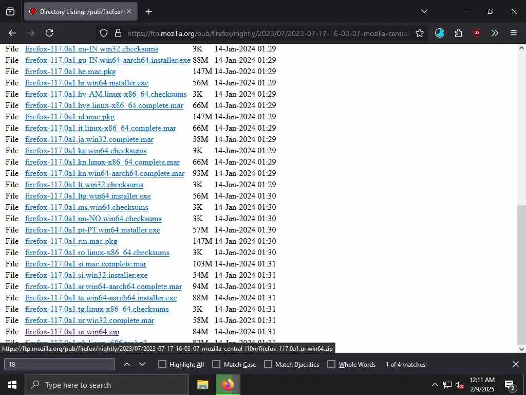Open firefox-117.0a1.ja.win32.complete.mar link
This screenshot has width=526, height=395.
pos(89,139)
